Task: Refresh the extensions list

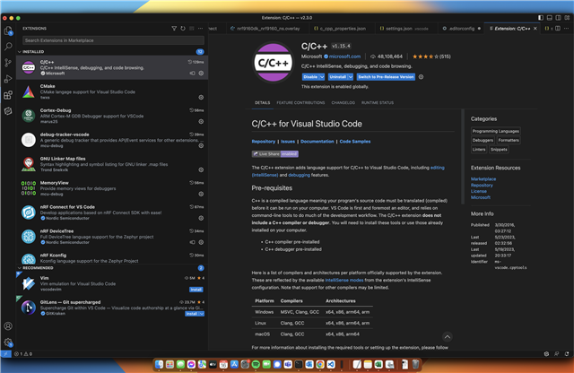Action: click(x=183, y=28)
